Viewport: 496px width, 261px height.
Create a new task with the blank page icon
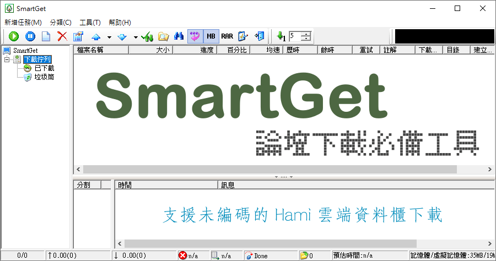pos(46,36)
